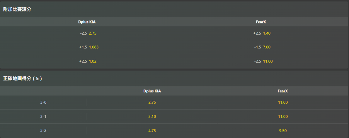Pick Dplus KIA 3-2 score odds 4.75
This screenshot has height=138, width=349.
152,131
